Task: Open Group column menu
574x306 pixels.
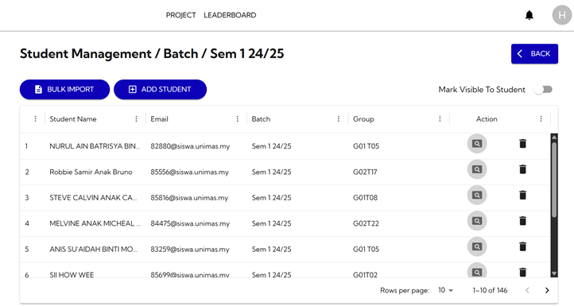Action: click(x=440, y=119)
